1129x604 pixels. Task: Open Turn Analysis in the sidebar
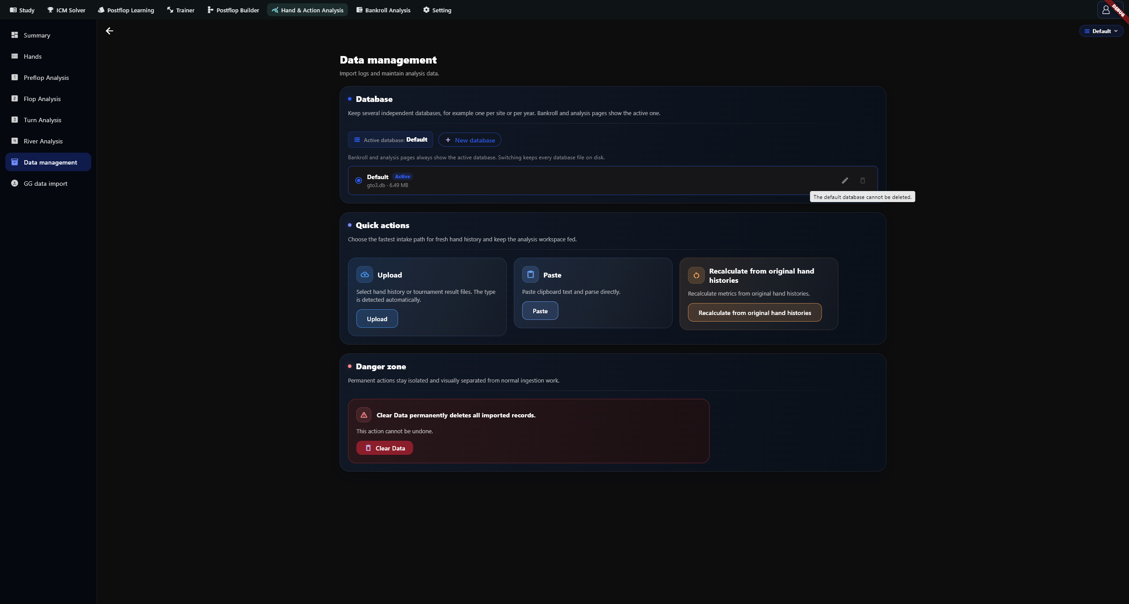(48, 120)
